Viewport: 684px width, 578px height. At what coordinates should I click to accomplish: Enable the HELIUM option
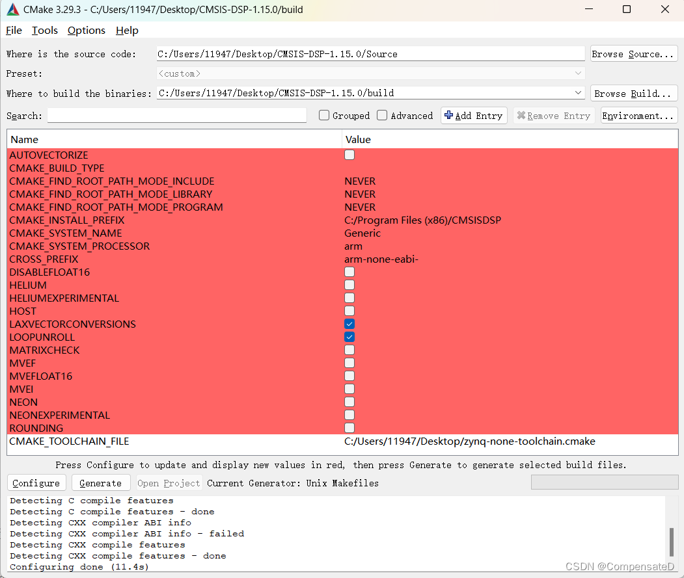point(349,285)
